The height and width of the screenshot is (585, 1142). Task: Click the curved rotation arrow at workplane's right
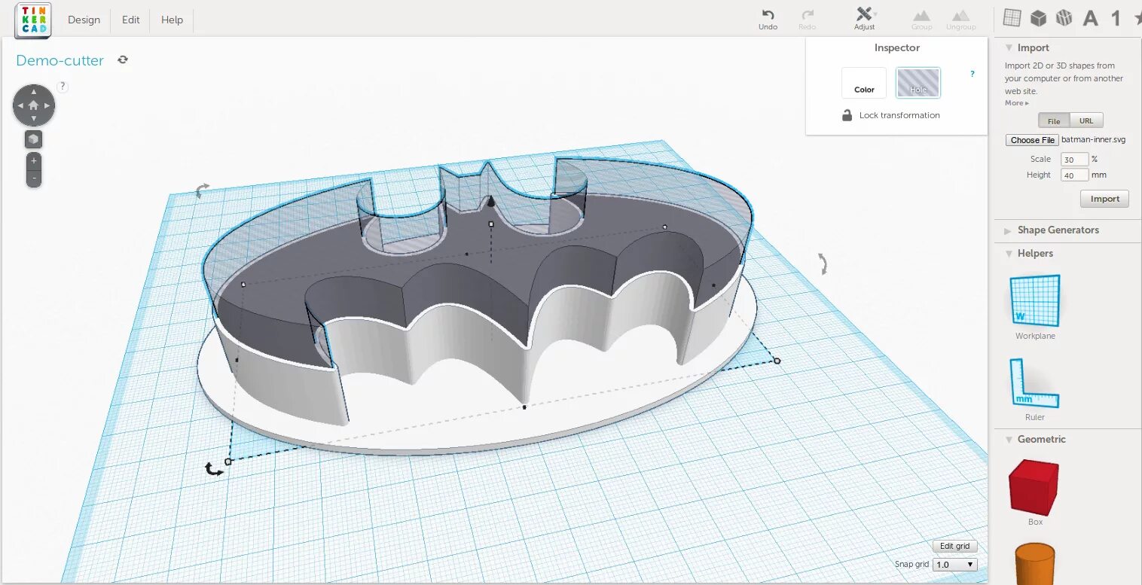tap(823, 264)
